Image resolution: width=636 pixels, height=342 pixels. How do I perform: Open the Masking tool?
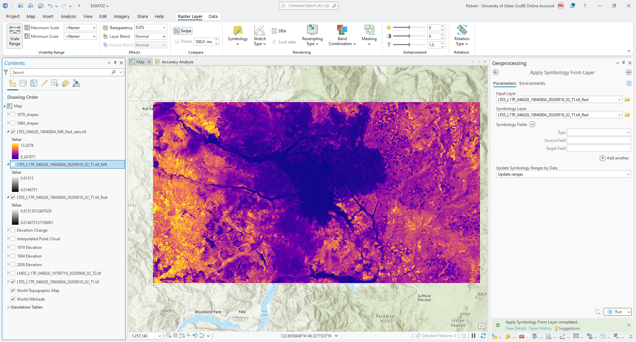(369, 31)
